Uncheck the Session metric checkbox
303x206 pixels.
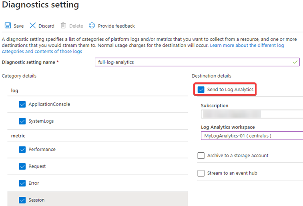[22, 200]
